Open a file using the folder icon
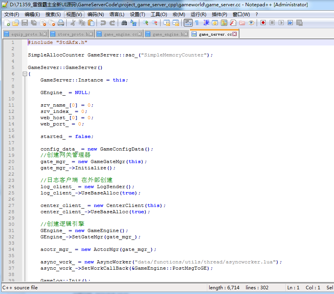This screenshot has width=334, height=294. [16, 23]
